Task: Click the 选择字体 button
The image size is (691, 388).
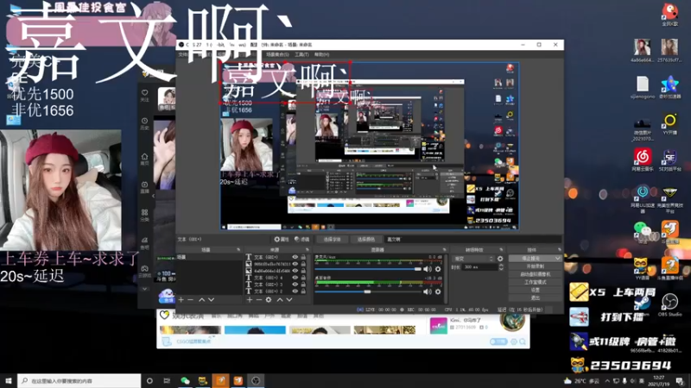Action: pyautogui.click(x=332, y=240)
